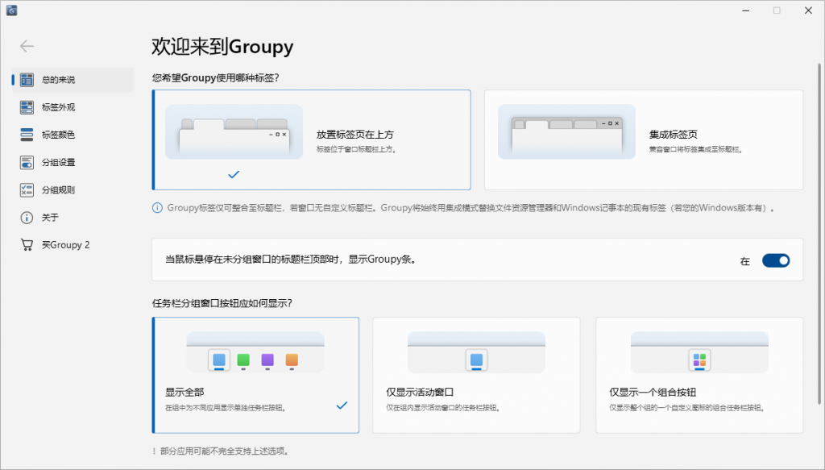Turn off the 显示Groupy条 toggle switch
Image resolution: width=825 pixels, height=470 pixels.
pos(776,260)
